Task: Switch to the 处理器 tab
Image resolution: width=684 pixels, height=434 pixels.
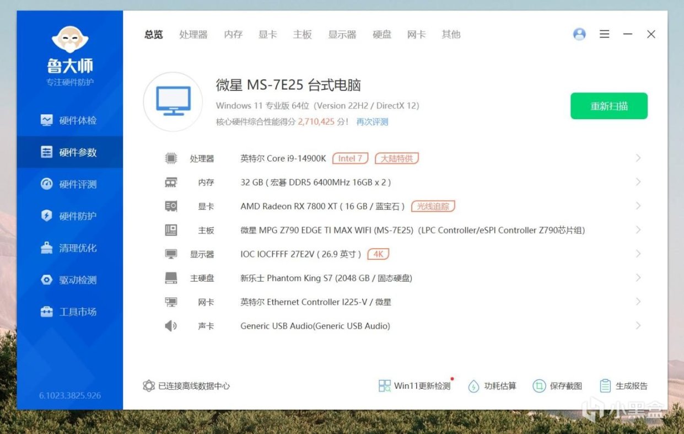Action: point(193,34)
